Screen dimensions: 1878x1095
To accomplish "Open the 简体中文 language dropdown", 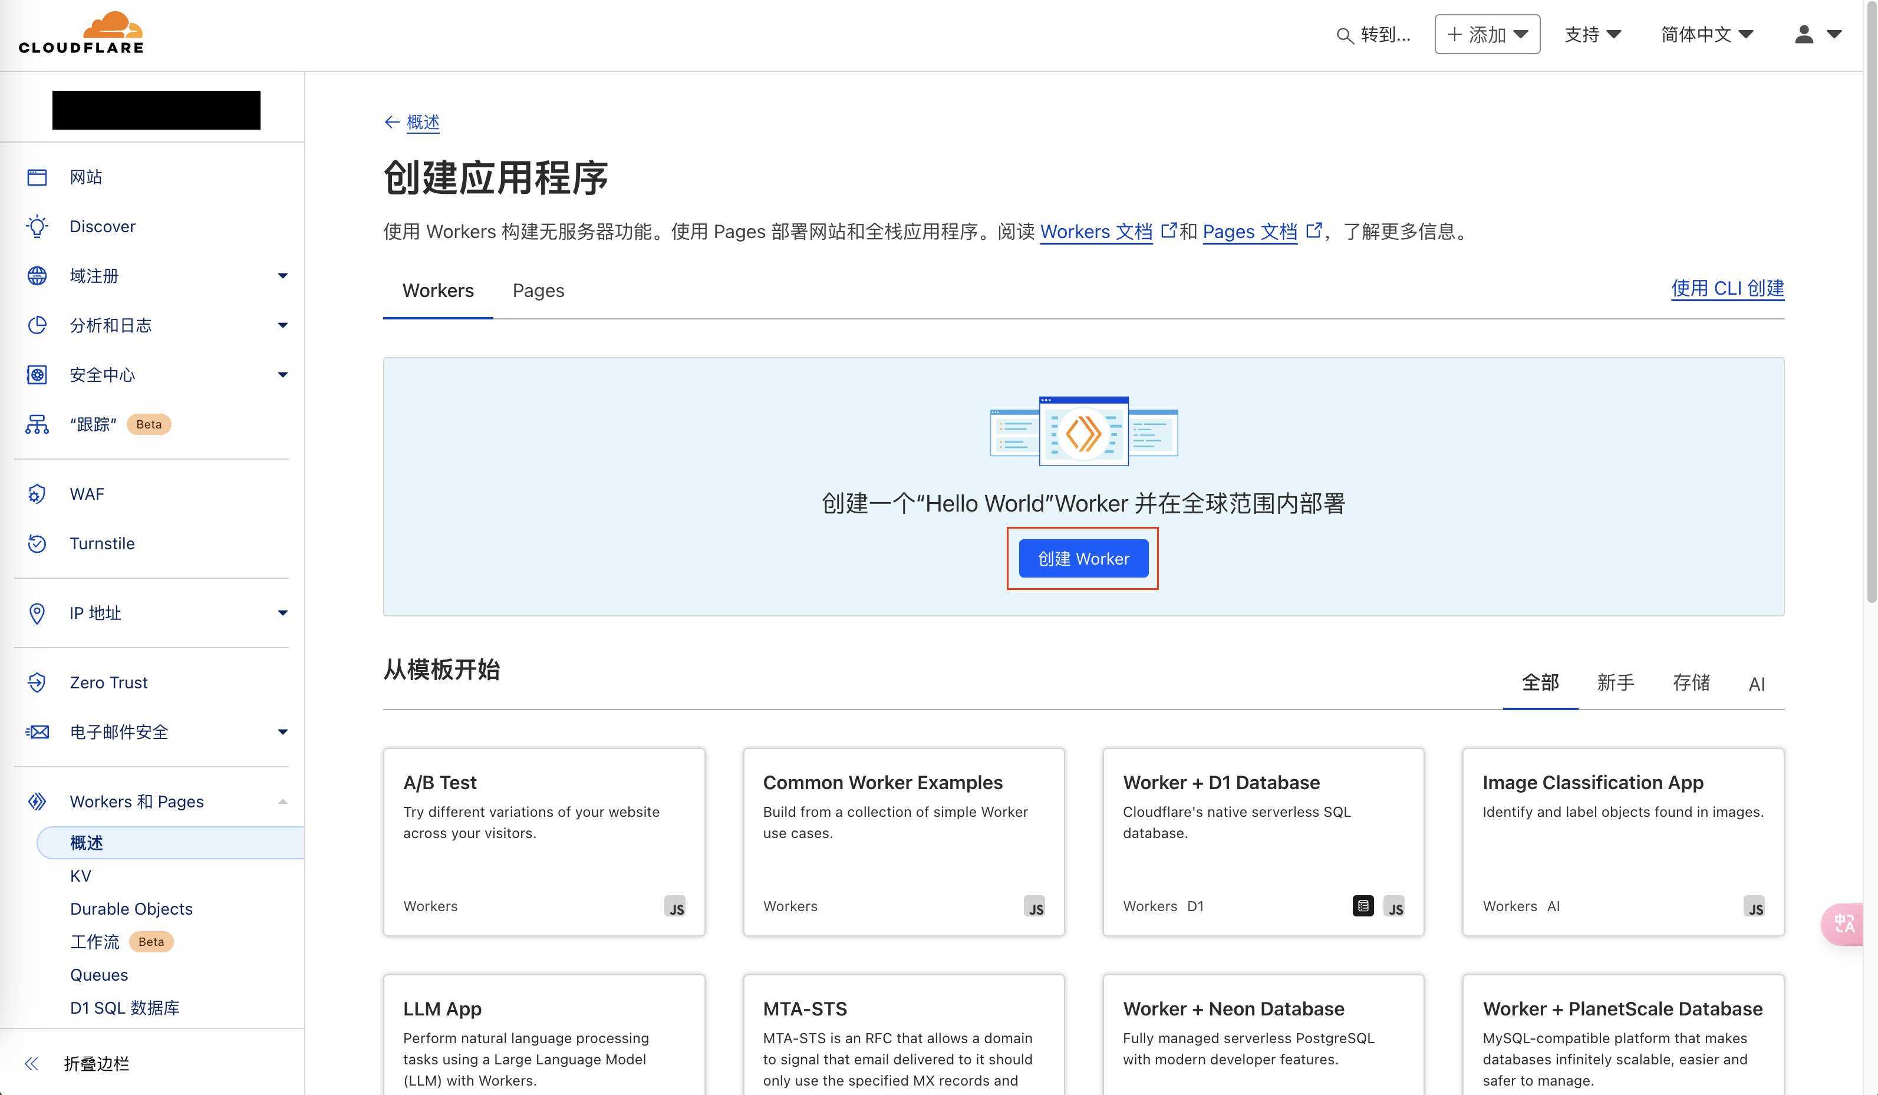I will click(1706, 34).
